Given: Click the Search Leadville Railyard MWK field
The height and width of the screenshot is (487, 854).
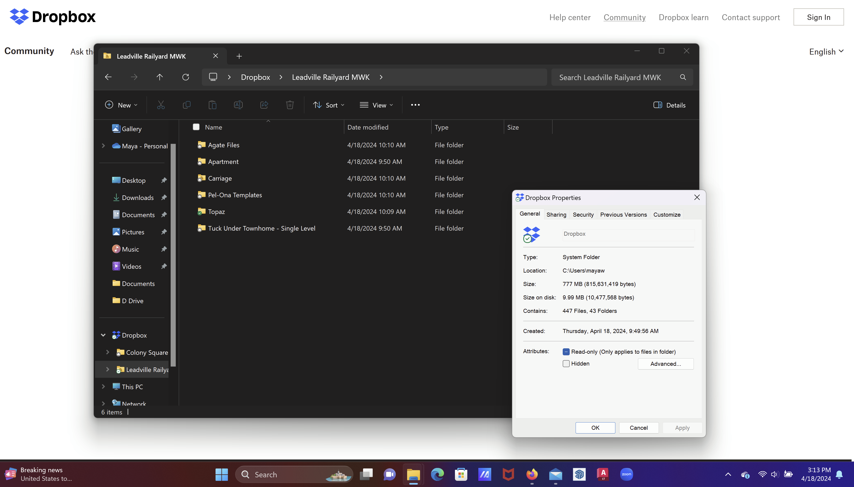Looking at the screenshot, I should coord(622,77).
